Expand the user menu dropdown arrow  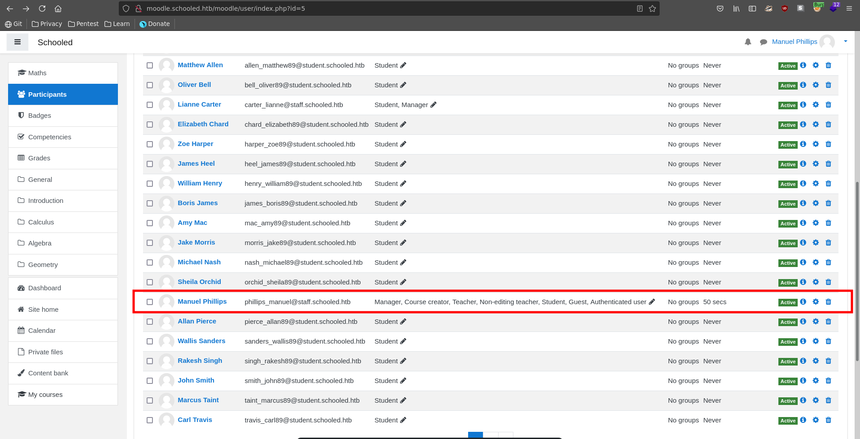click(845, 41)
